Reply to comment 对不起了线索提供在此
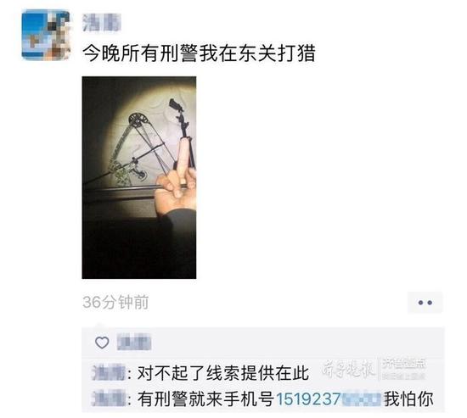 click(222, 373)
